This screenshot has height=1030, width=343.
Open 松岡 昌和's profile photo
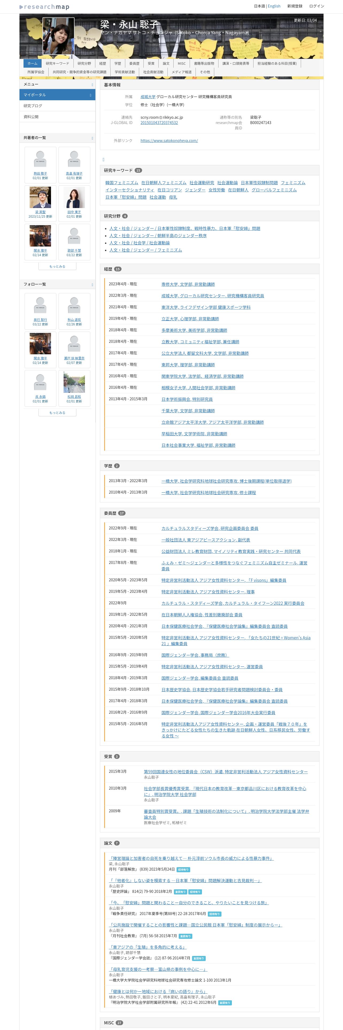(x=74, y=382)
